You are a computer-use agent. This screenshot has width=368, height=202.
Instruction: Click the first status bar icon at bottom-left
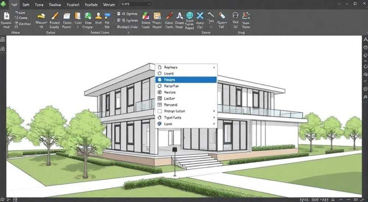click(3, 200)
